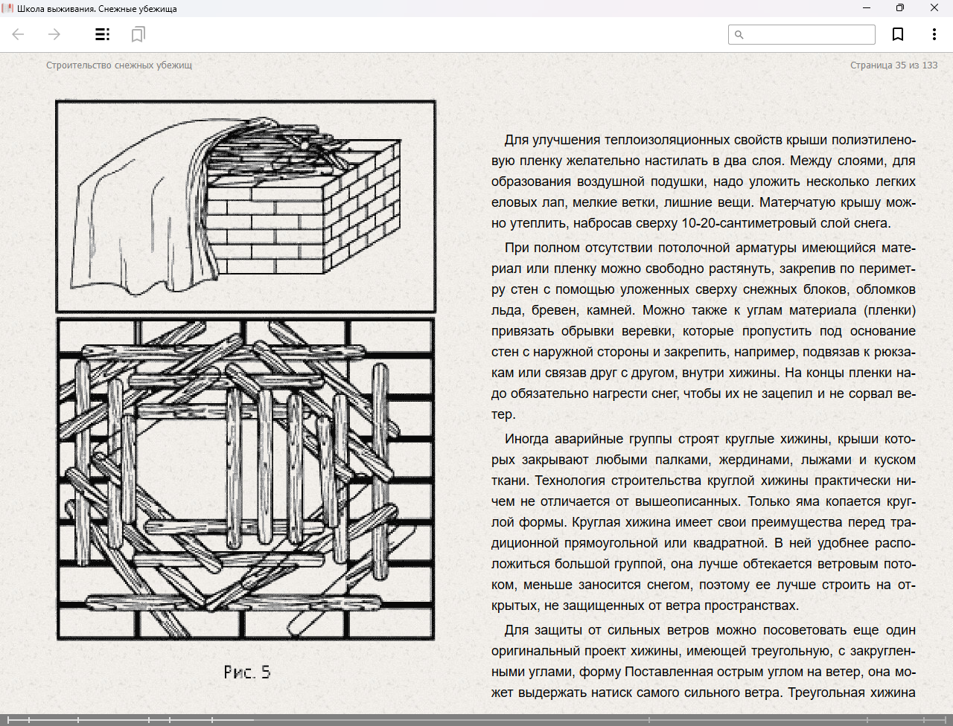The height and width of the screenshot is (726, 953).
Task: Minimize the reader window
Action: [x=867, y=8]
